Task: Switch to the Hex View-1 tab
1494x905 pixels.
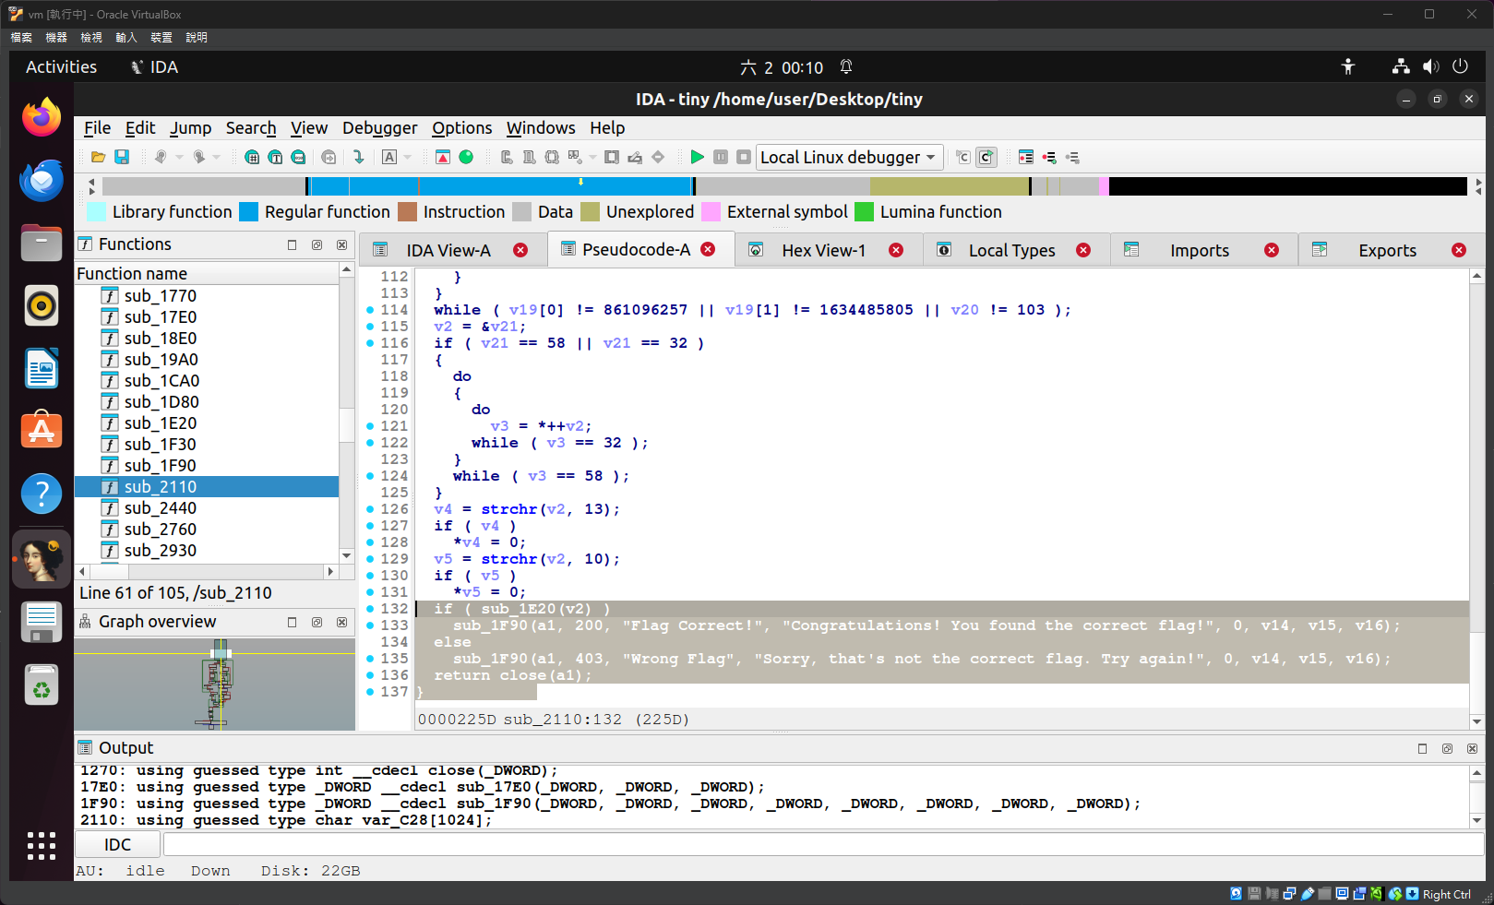Action: tap(823, 250)
